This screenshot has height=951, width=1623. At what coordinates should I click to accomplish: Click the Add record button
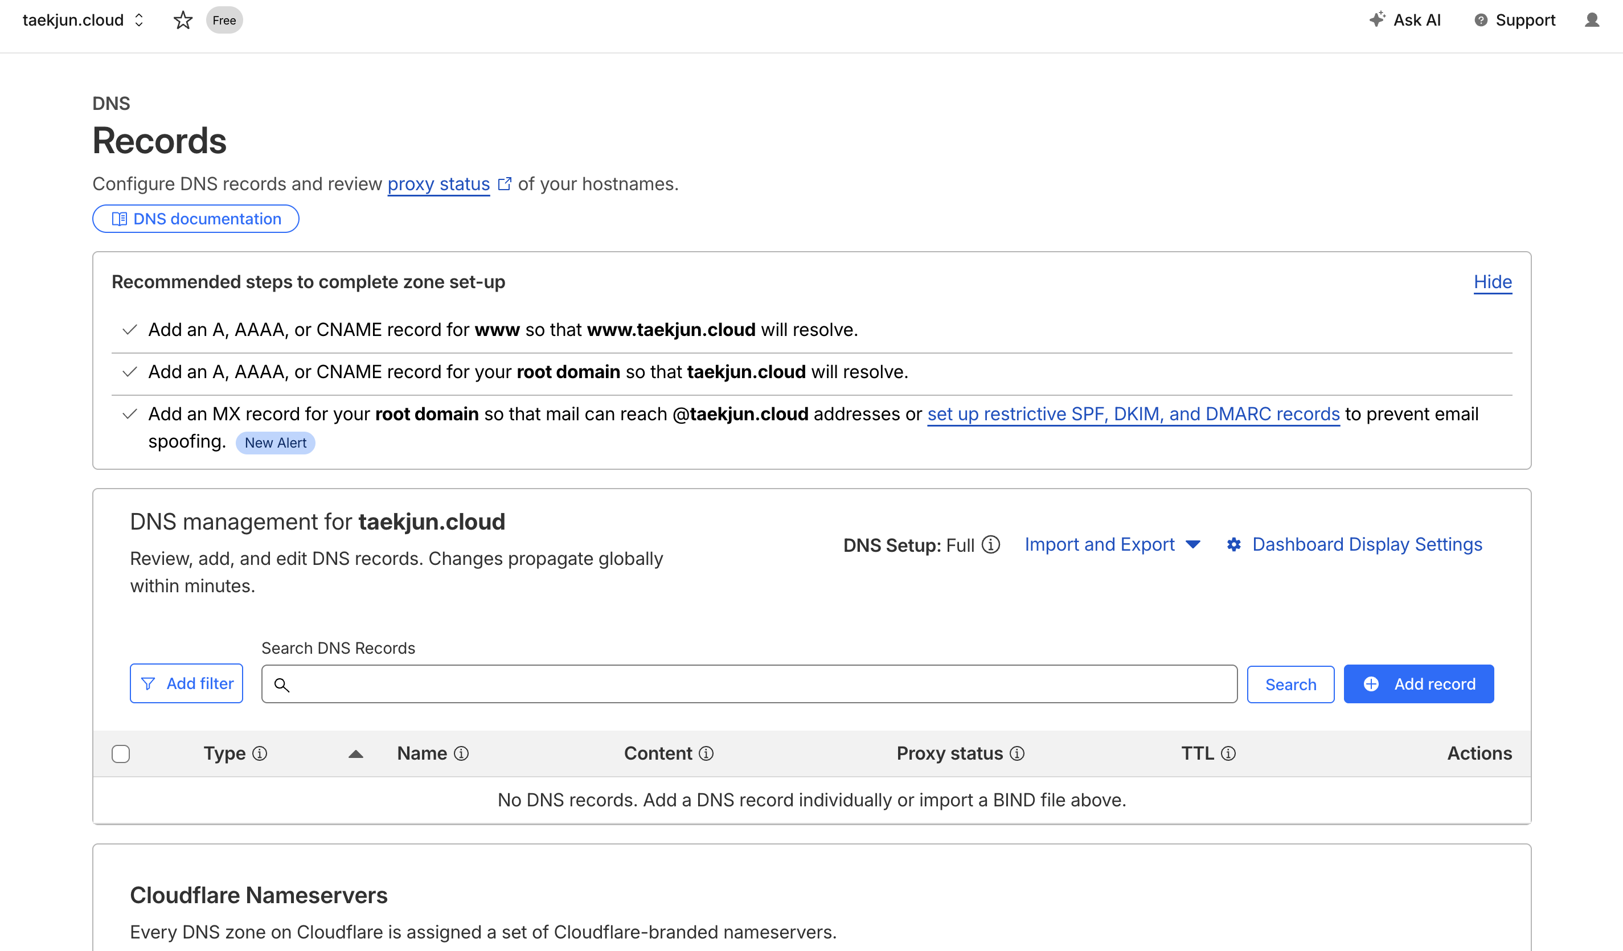[1419, 684]
